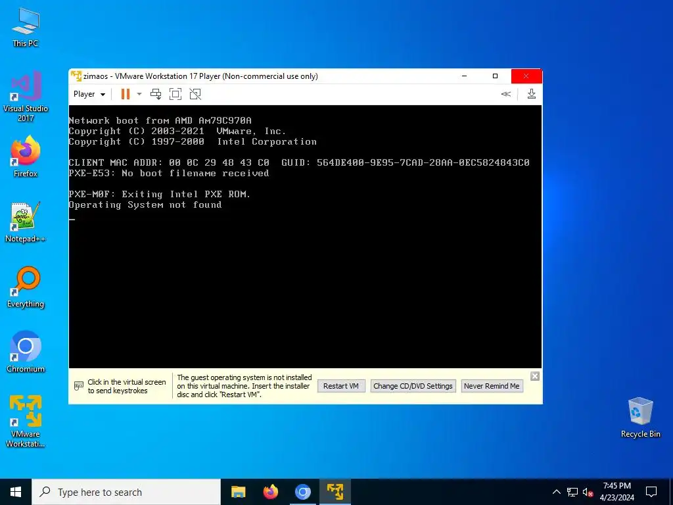Expand the power options dropdown arrow
673x505 pixels.
(x=139, y=94)
